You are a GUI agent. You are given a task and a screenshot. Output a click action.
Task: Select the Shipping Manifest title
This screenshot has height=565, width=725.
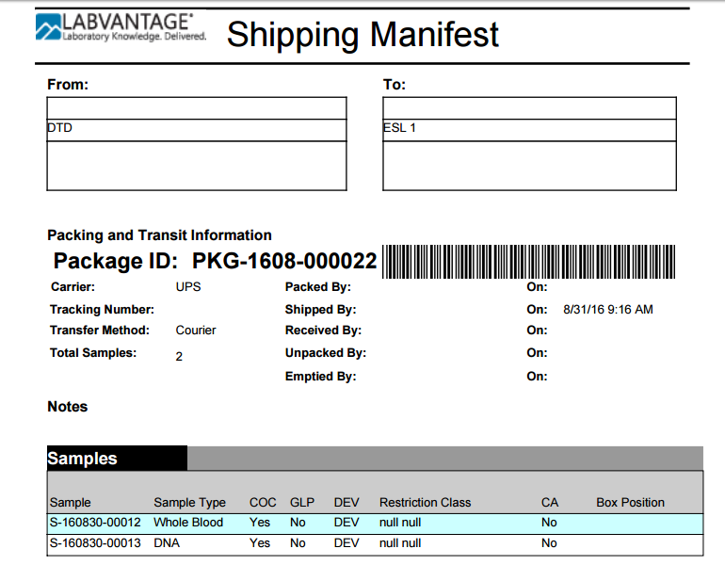pyautogui.click(x=362, y=35)
